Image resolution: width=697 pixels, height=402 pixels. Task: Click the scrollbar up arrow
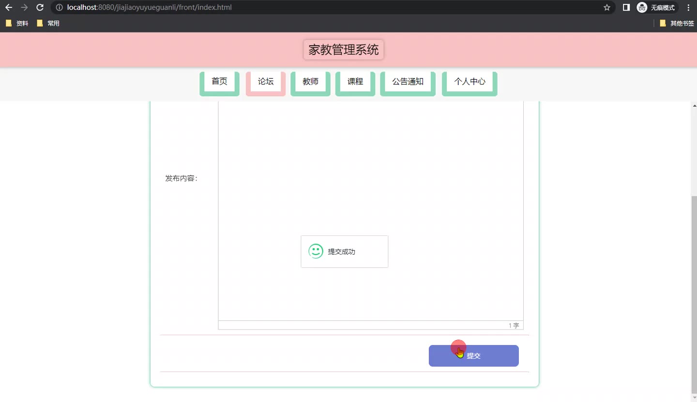tap(694, 105)
